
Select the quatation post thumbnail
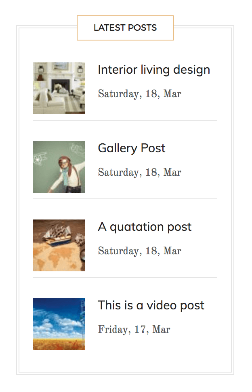coord(59,245)
